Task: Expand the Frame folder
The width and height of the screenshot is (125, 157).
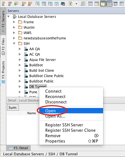Action: [x=14, y=22]
